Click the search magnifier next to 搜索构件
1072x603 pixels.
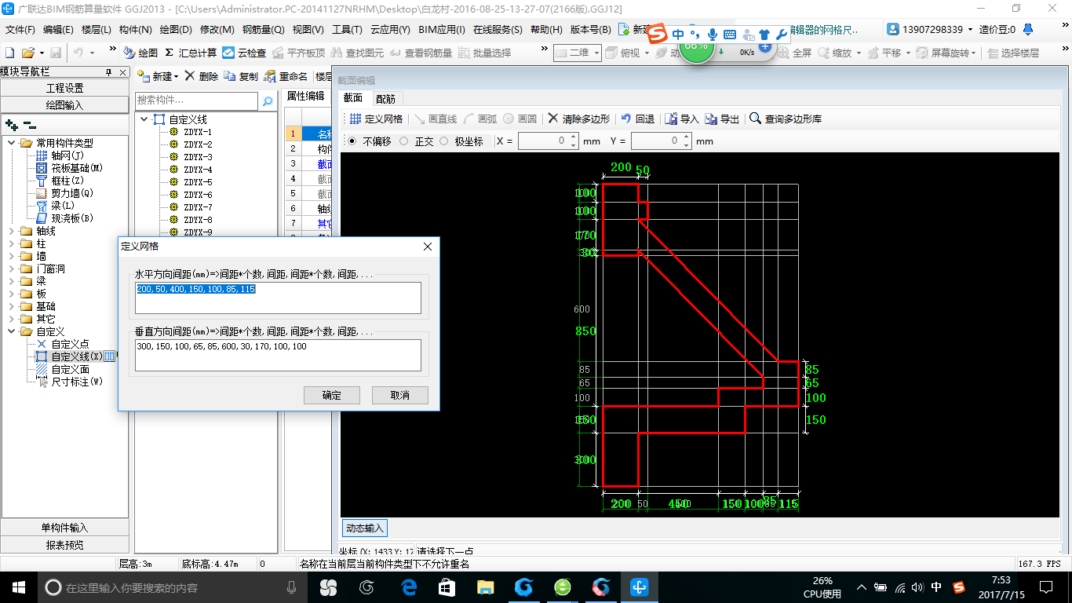268,100
